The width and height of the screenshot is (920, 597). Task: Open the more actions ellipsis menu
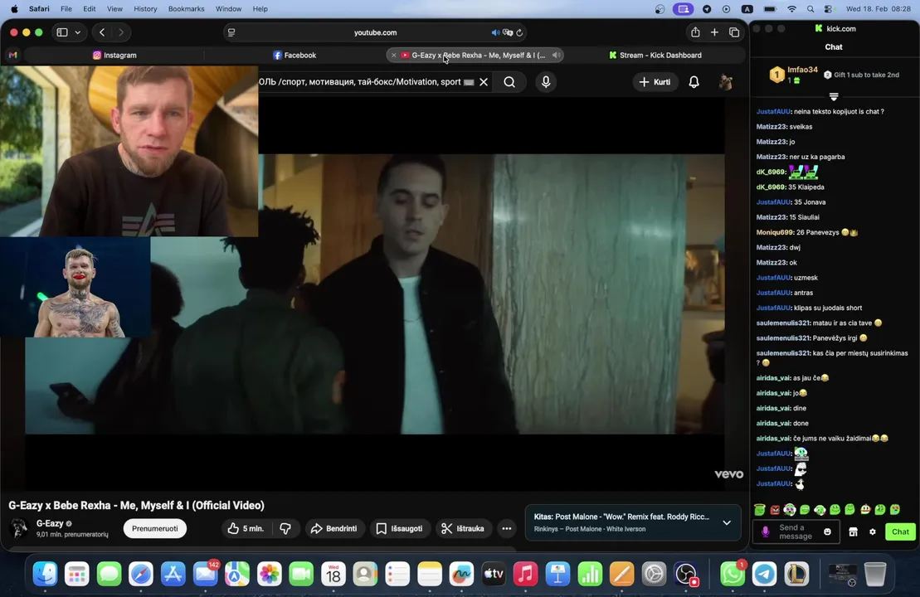pos(506,528)
